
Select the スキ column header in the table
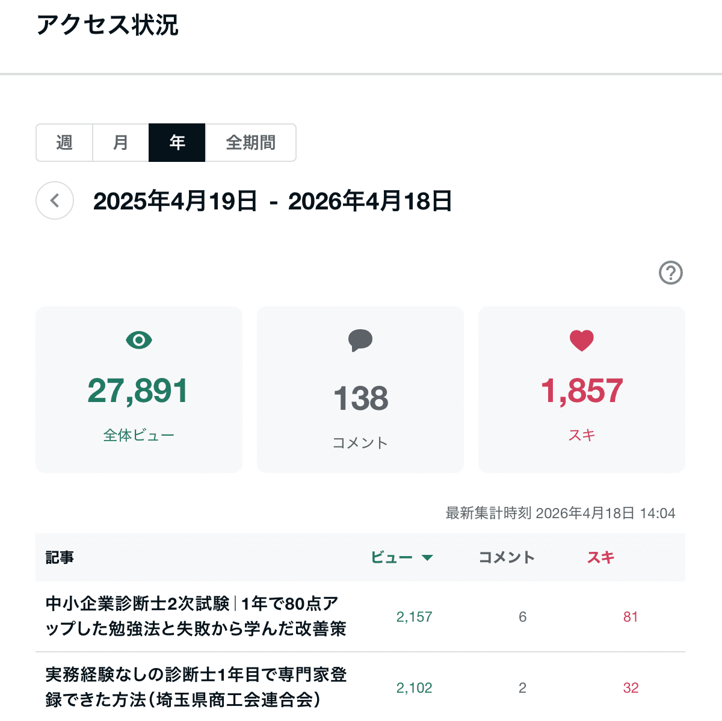tap(600, 558)
